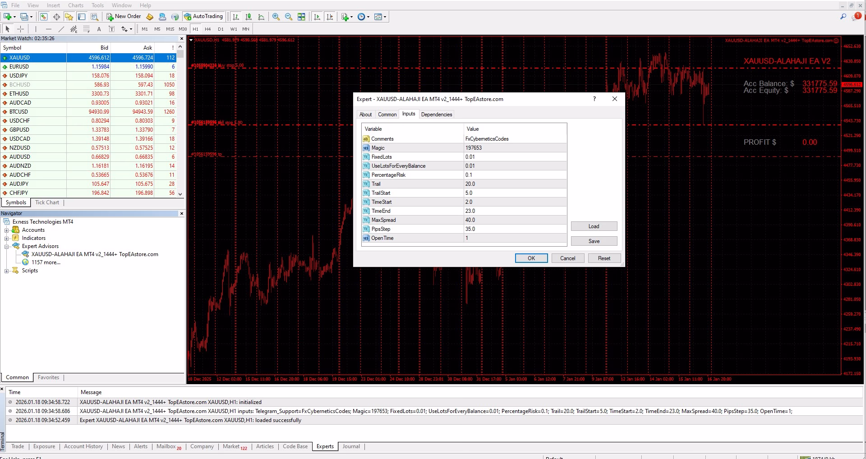The height and width of the screenshot is (459, 866).
Task: Collapse the Expert Advisors node
Action: pos(7,246)
